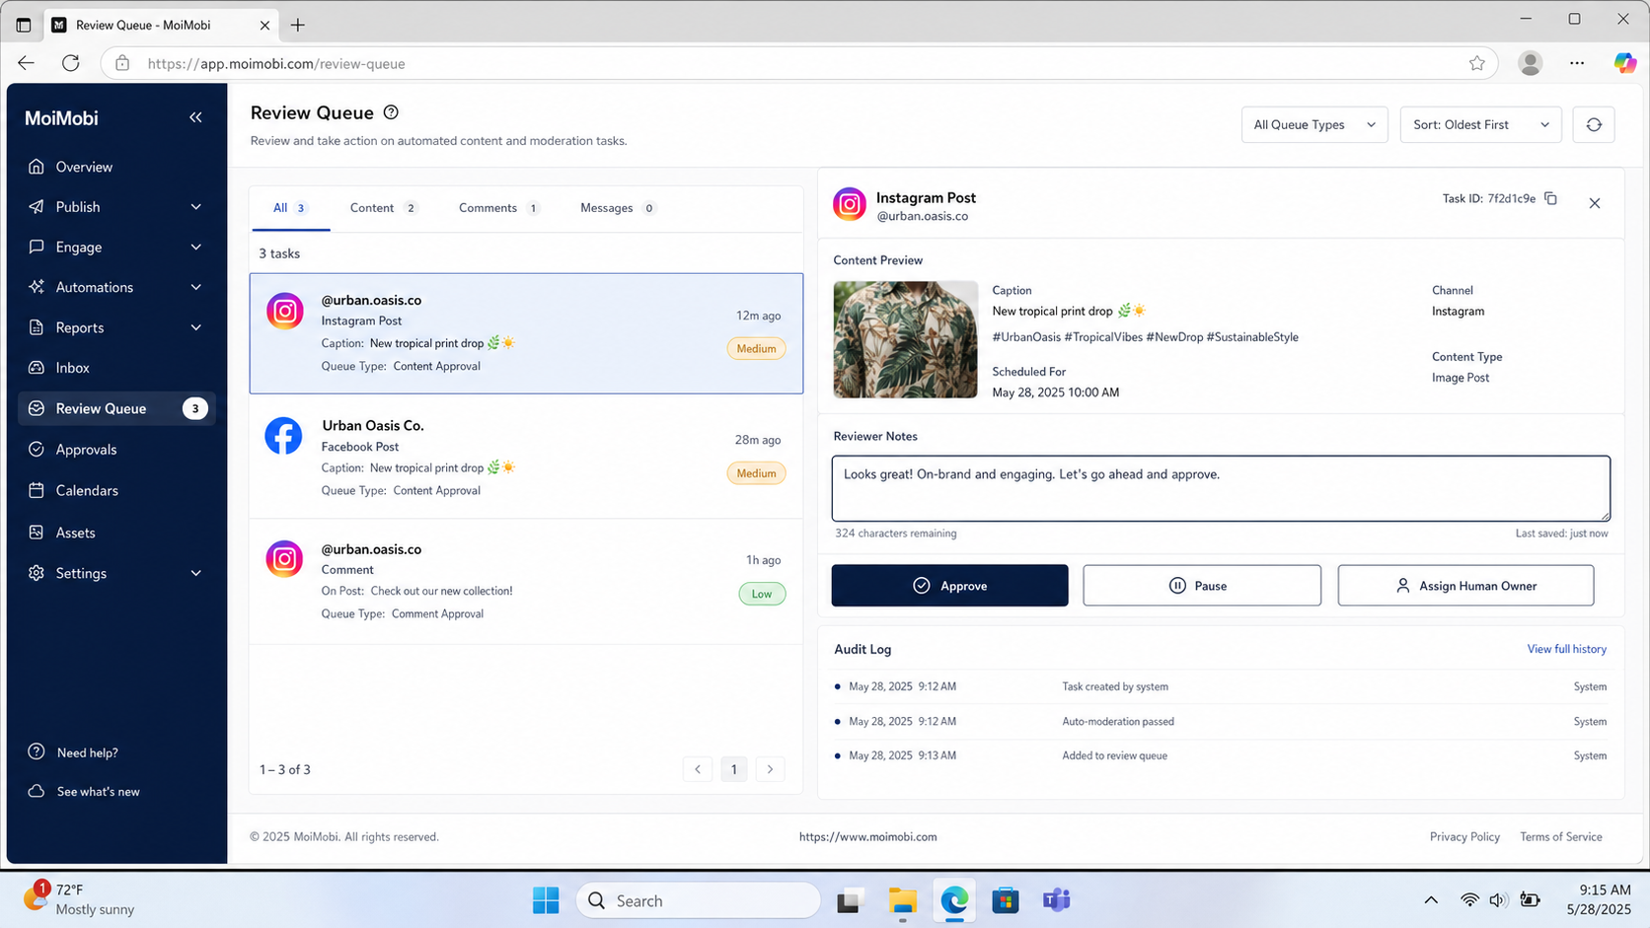The width and height of the screenshot is (1650, 928).
Task: Click the Need help question icon
Action: (x=37, y=751)
